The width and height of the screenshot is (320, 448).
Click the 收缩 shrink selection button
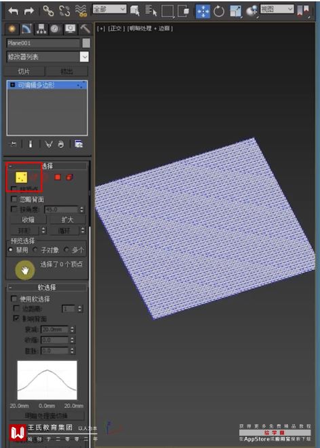pos(28,220)
